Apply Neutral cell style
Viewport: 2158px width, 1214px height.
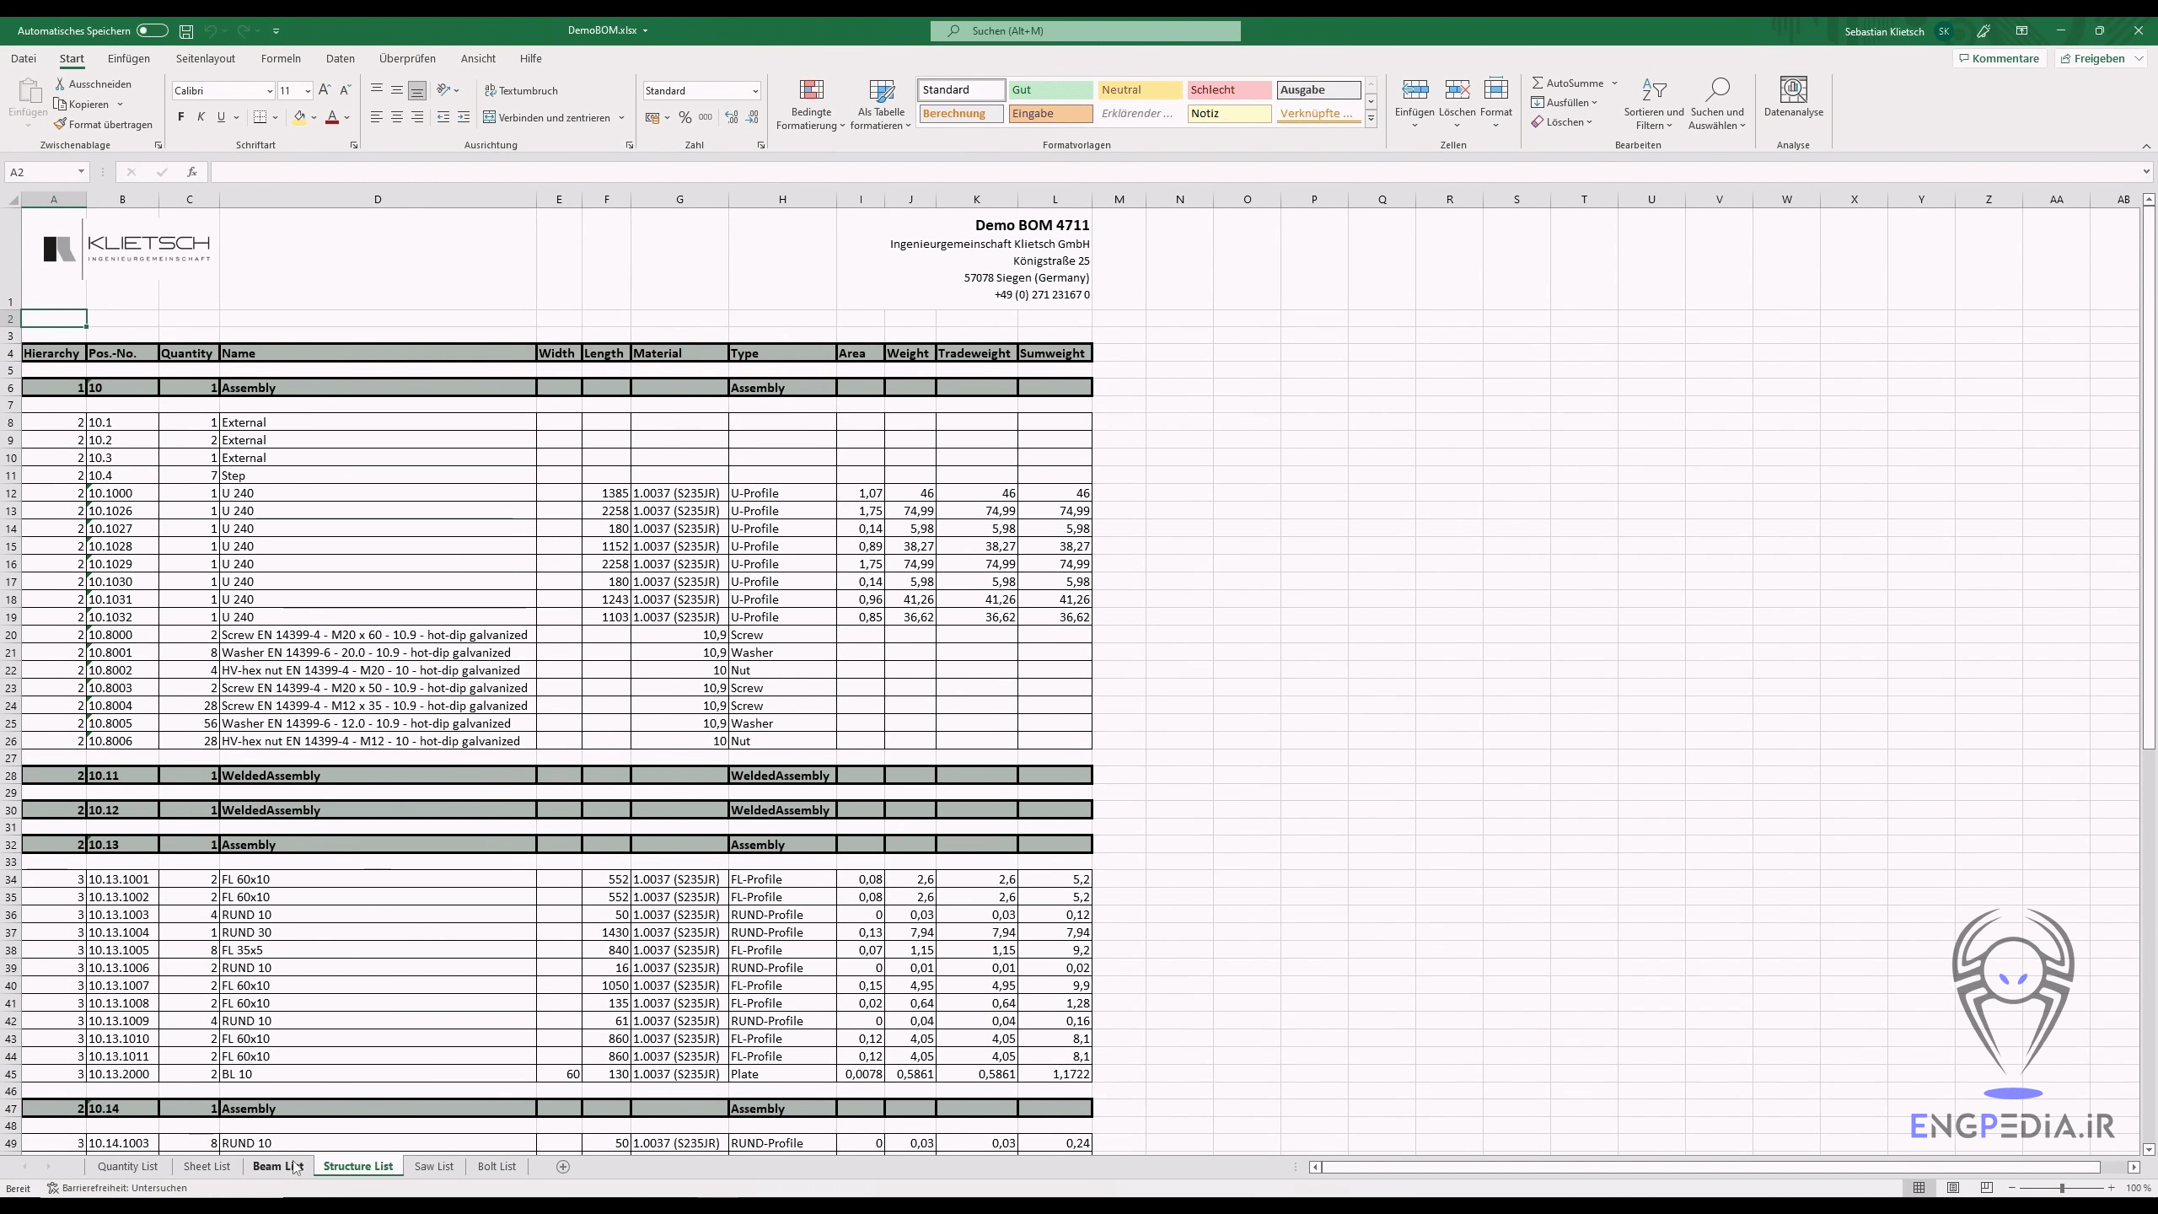pos(1140,90)
